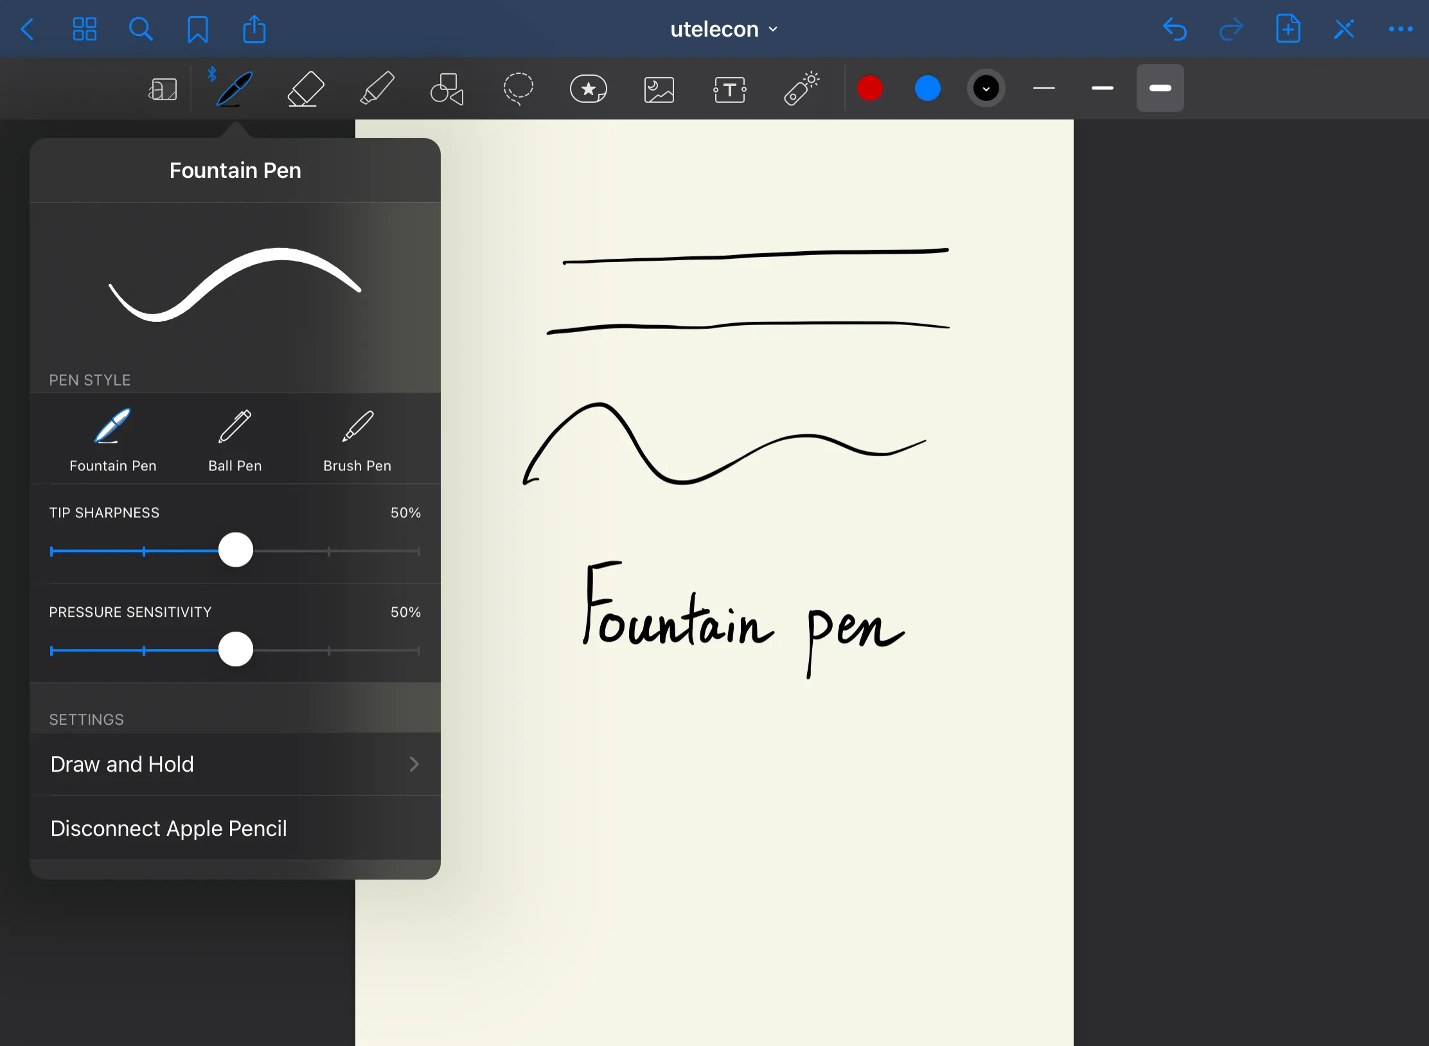The width and height of the screenshot is (1429, 1046).
Task: Open the Elements sticker tool
Action: coord(589,89)
